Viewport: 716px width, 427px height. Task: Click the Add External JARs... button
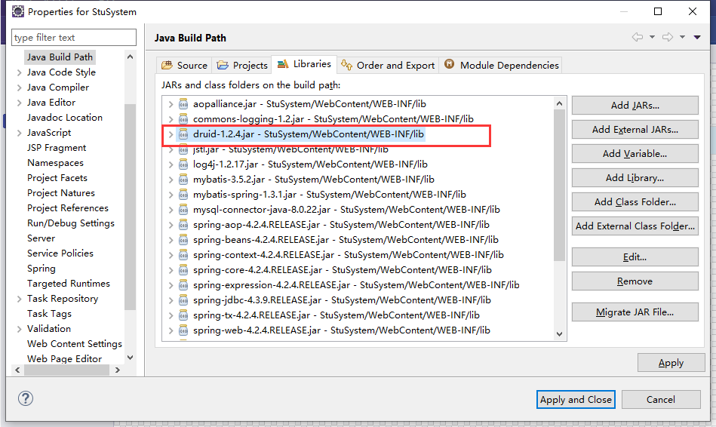(635, 130)
